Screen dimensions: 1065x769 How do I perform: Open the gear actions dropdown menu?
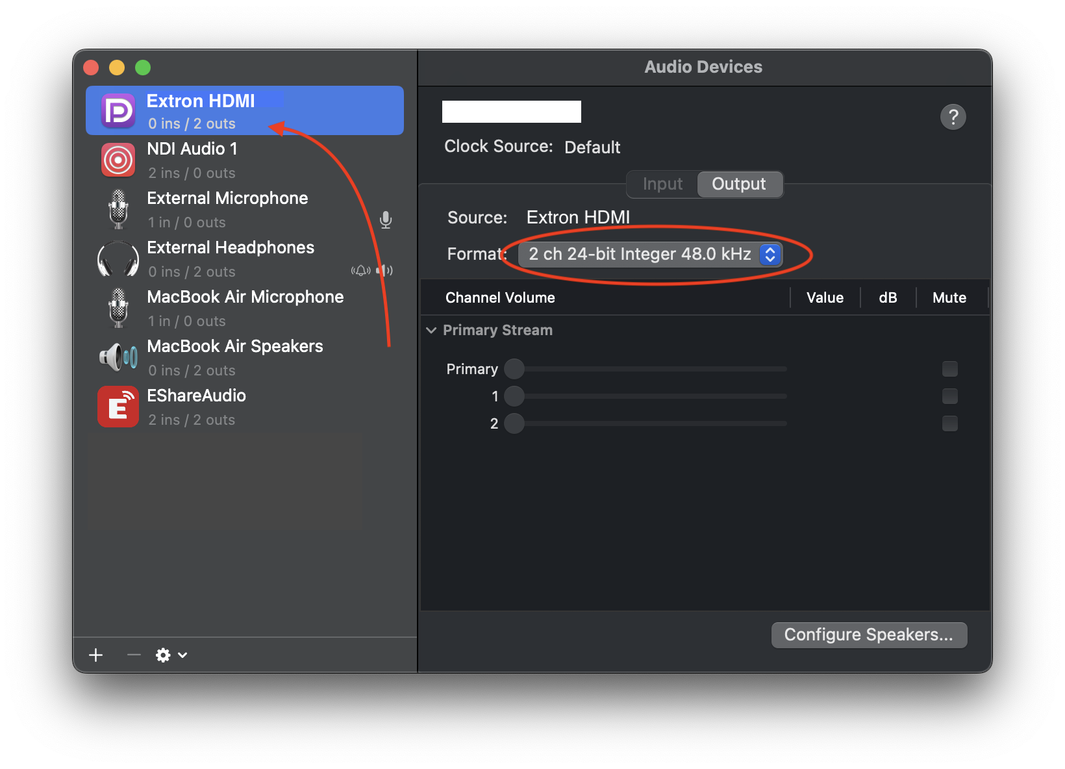171,655
